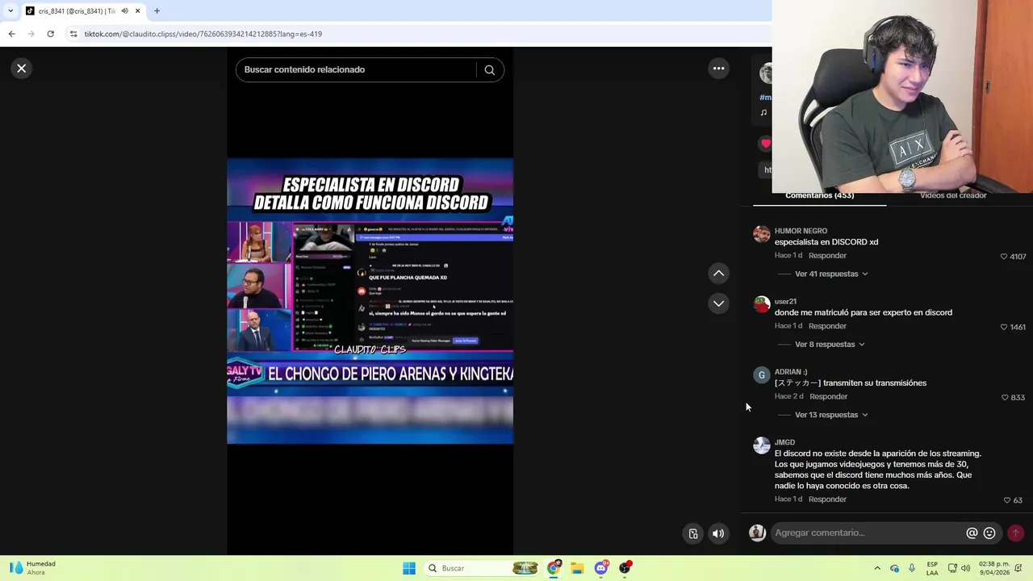
Task: Play or pause the TikTok video
Action: coord(370,301)
